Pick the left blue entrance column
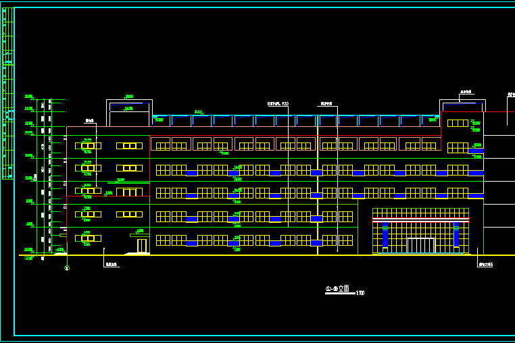 385,236
